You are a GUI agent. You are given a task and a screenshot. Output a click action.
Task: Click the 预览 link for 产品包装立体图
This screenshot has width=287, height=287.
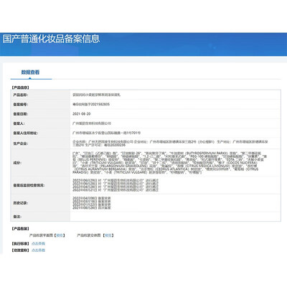(x=108, y=235)
